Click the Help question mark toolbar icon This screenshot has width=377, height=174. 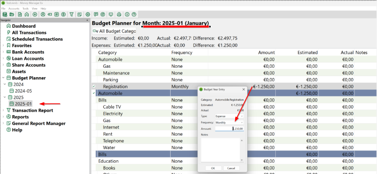pyautogui.click(x=134, y=15)
